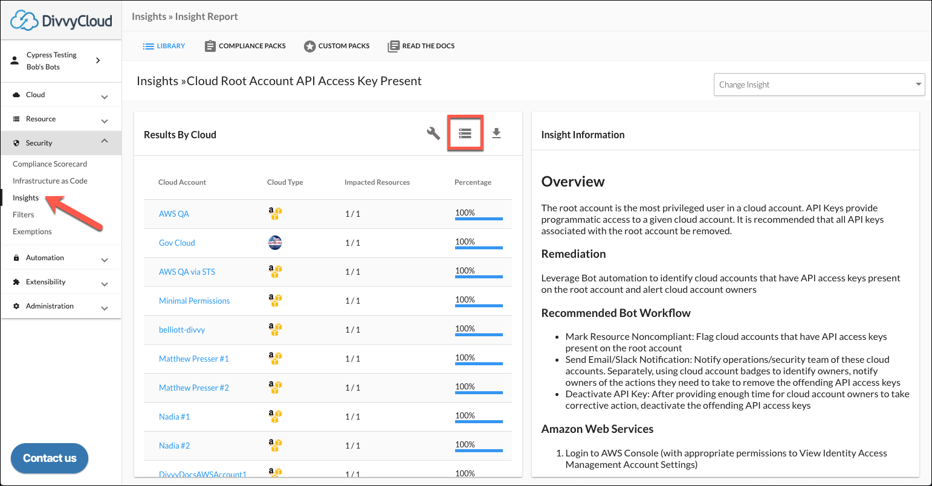The image size is (932, 486).
Task: Open the Matthew Presser #1 account link
Action: tap(194, 359)
